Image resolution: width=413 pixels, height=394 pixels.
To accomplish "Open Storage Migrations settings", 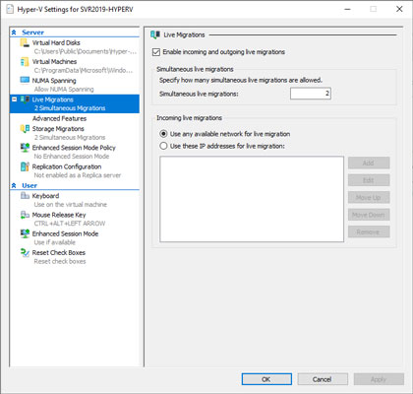I will (x=58, y=129).
